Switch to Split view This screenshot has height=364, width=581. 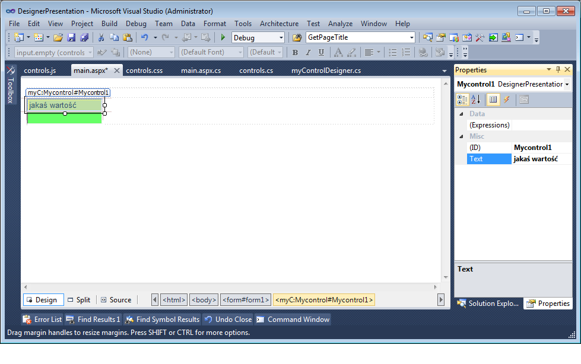(80, 299)
